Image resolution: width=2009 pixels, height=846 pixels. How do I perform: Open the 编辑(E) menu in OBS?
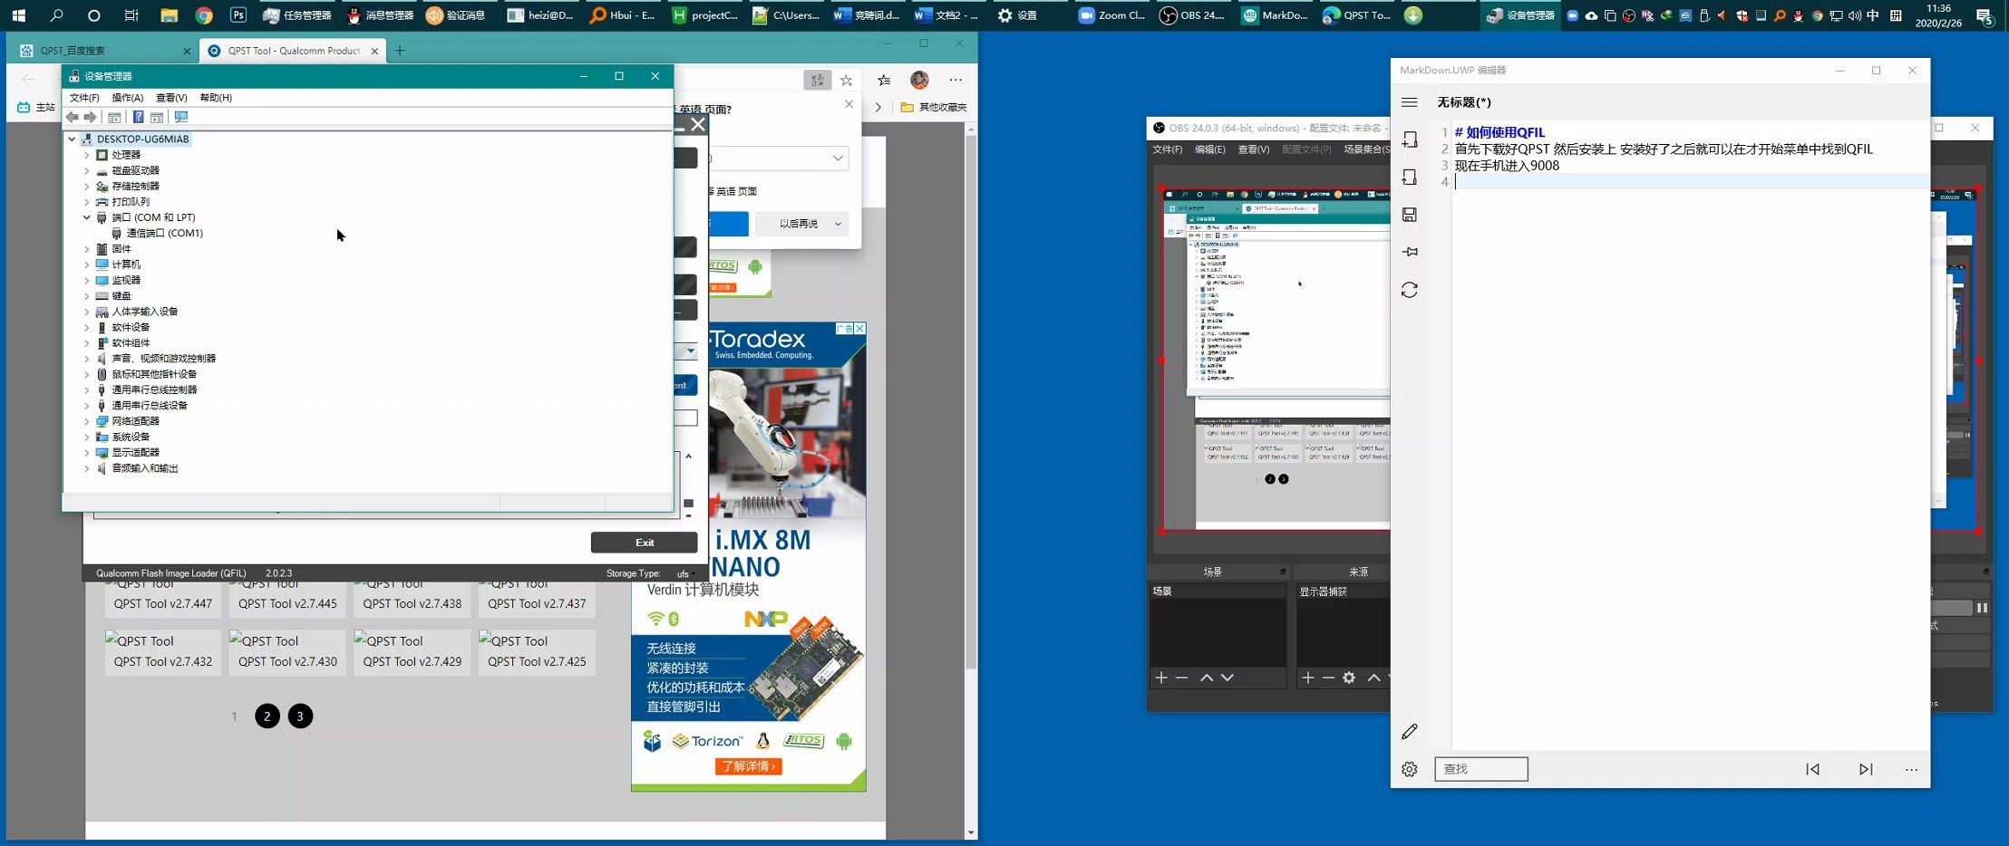coord(1209,149)
